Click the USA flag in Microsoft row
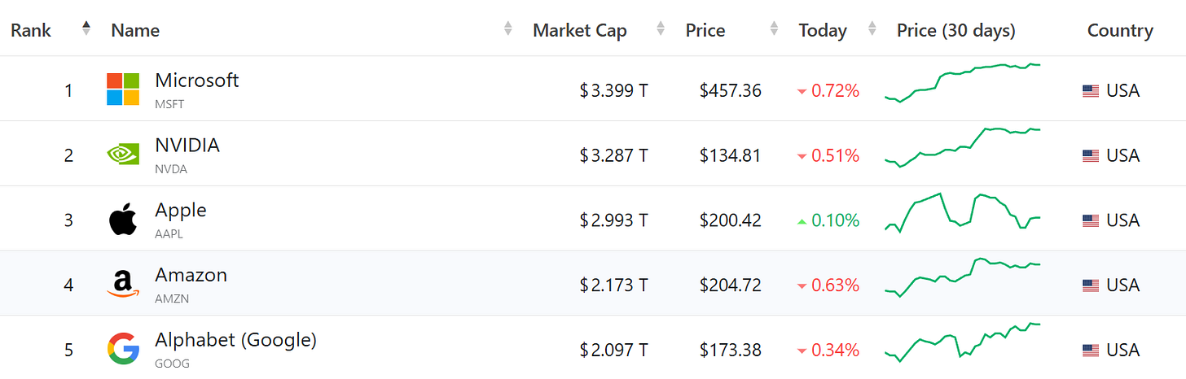1186x379 pixels. pos(1091,91)
